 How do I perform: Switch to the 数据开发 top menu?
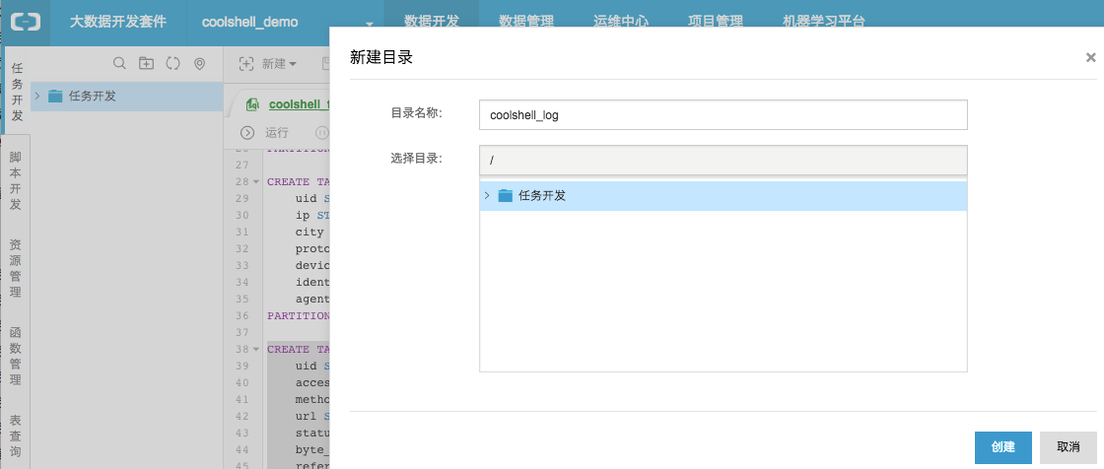(x=432, y=21)
